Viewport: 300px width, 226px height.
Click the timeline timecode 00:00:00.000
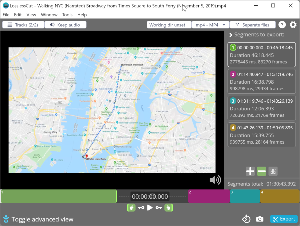click(x=150, y=197)
